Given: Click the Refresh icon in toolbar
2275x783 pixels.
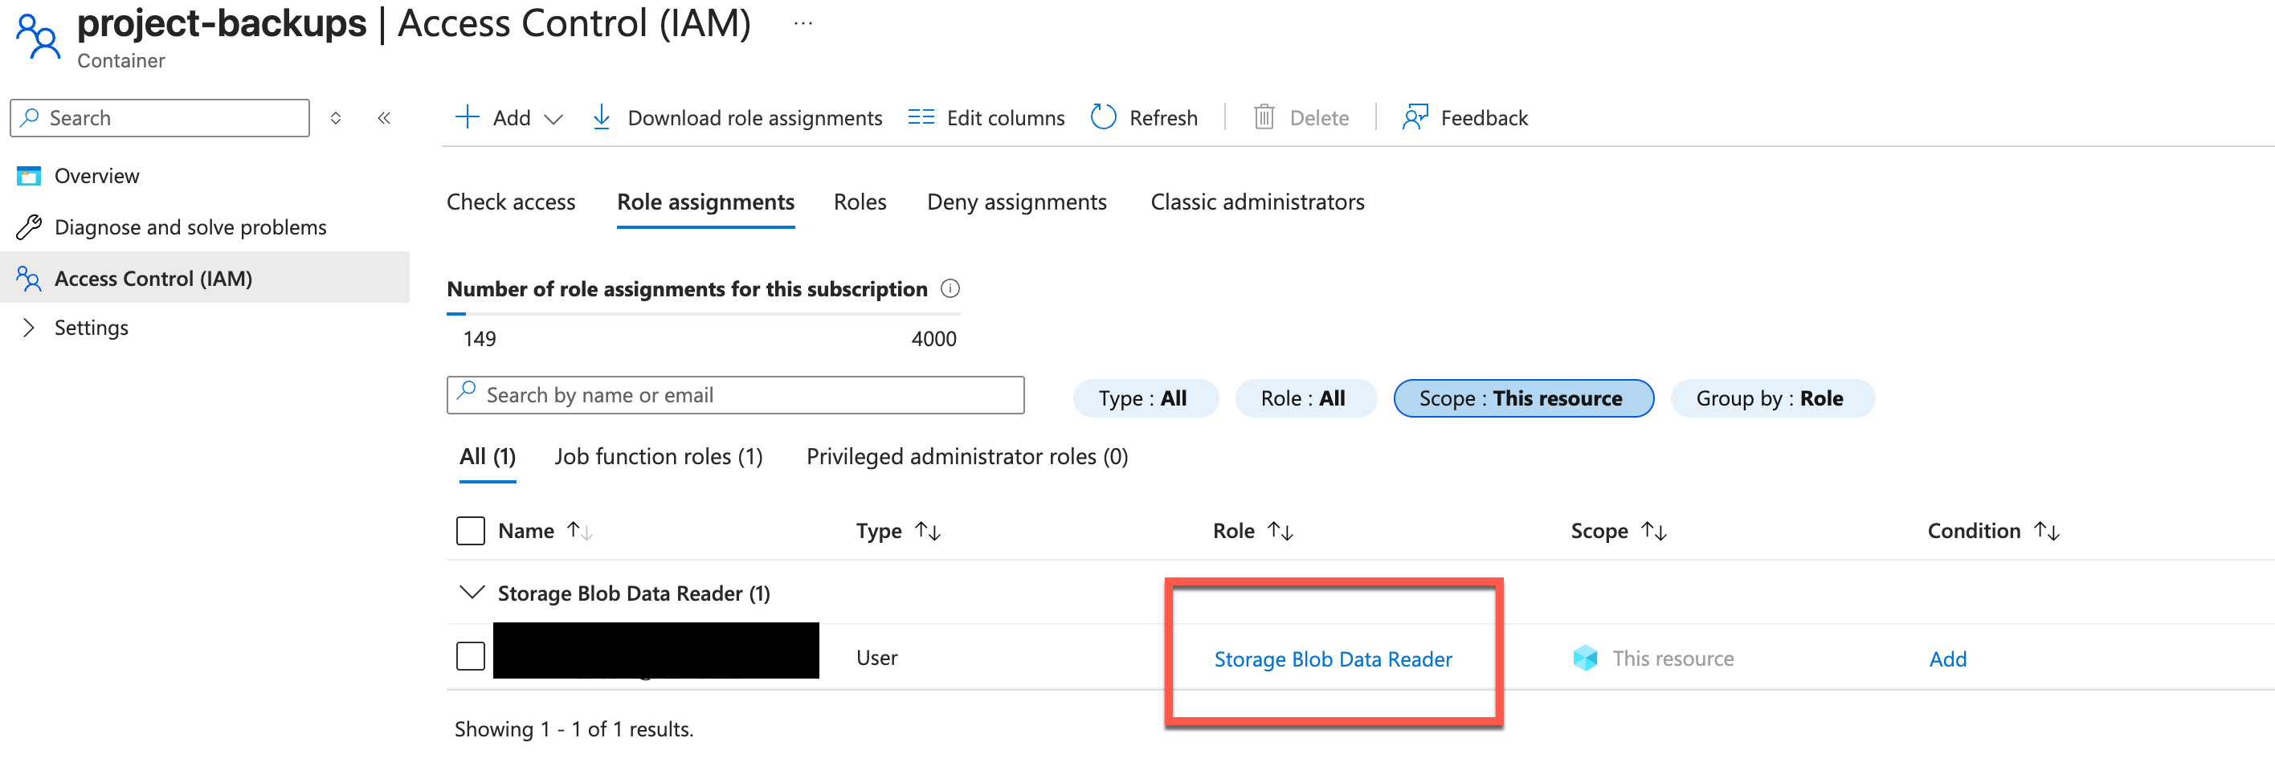Looking at the screenshot, I should click(1103, 117).
